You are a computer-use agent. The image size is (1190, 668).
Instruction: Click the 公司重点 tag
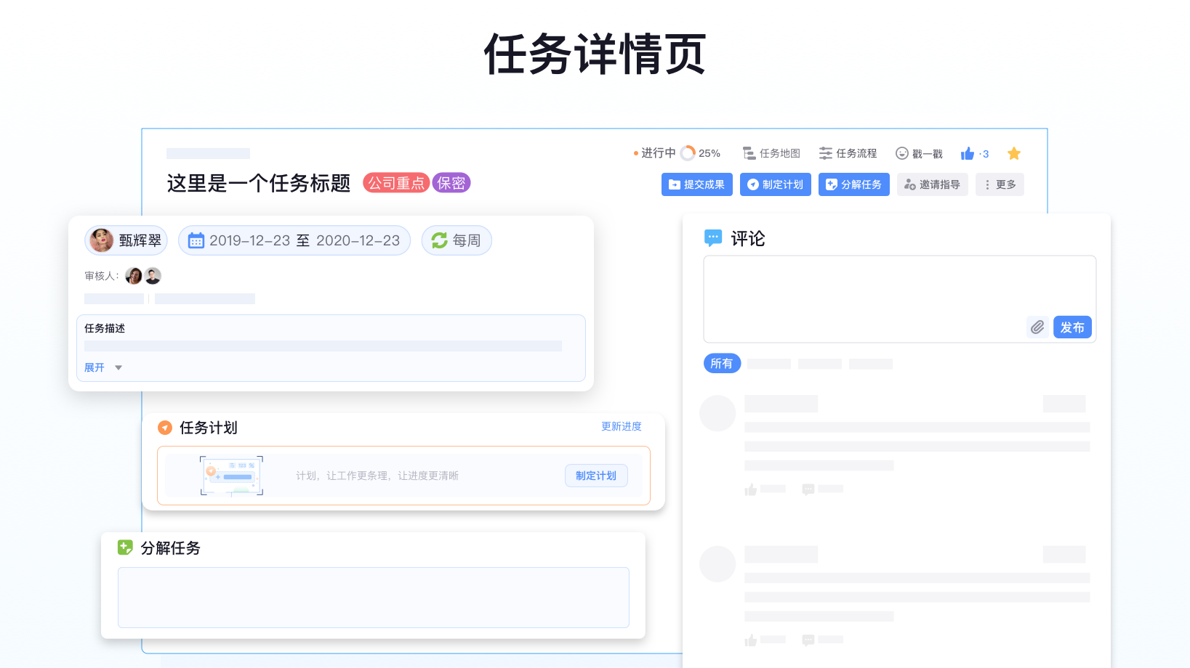[396, 183]
